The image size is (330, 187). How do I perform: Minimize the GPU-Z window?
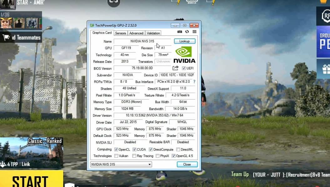[175, 25]
